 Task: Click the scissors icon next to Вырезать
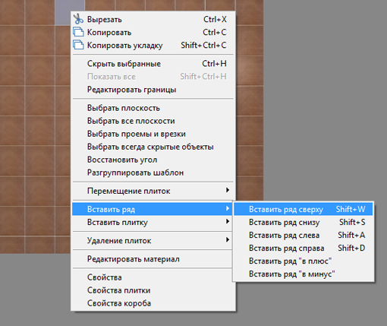point(78,19)
